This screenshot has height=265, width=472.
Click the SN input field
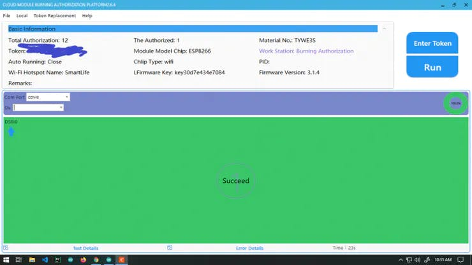tap(36, 108)
